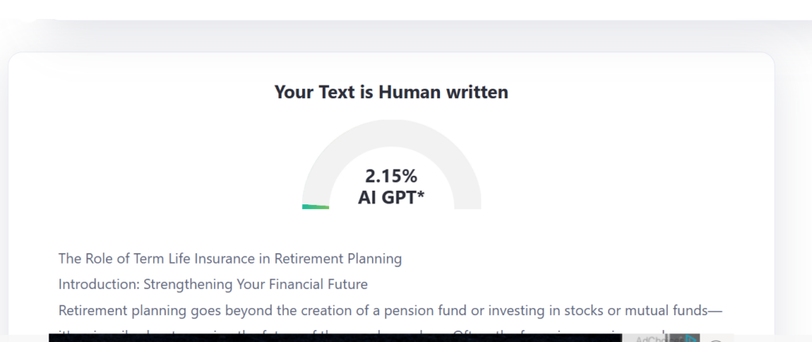Image resolution: width=812 pixels, height=342 pixels.
Task: Click the black ad banner at bottom
Action: pos(333,338)
